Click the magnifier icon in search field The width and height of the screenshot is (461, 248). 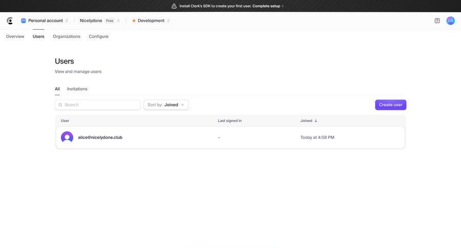(60, 105)
